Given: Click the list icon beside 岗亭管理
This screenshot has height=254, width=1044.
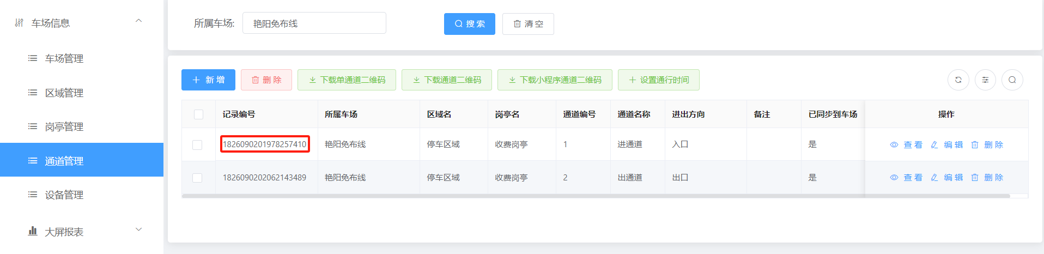Looking at the screenshot, I should point(33,126).
